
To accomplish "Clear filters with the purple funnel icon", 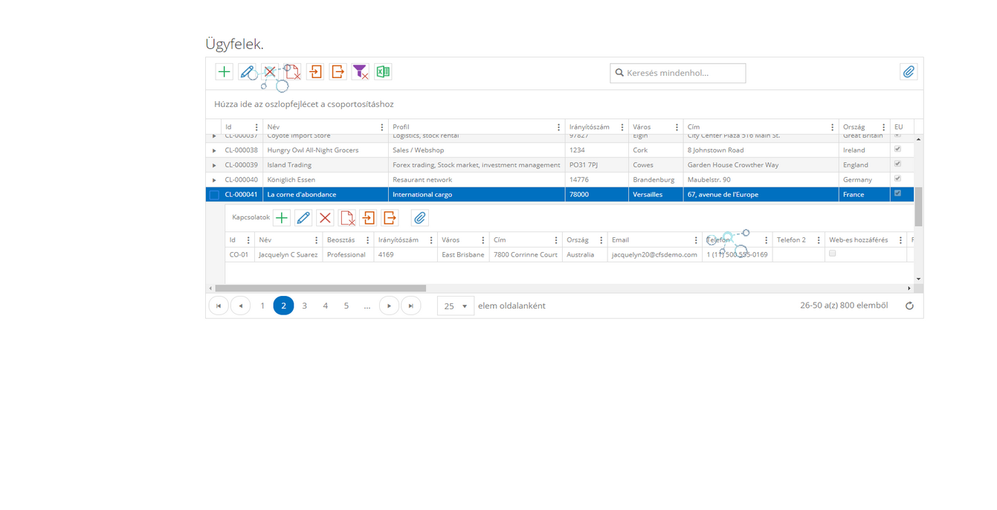I will point(360,72).
